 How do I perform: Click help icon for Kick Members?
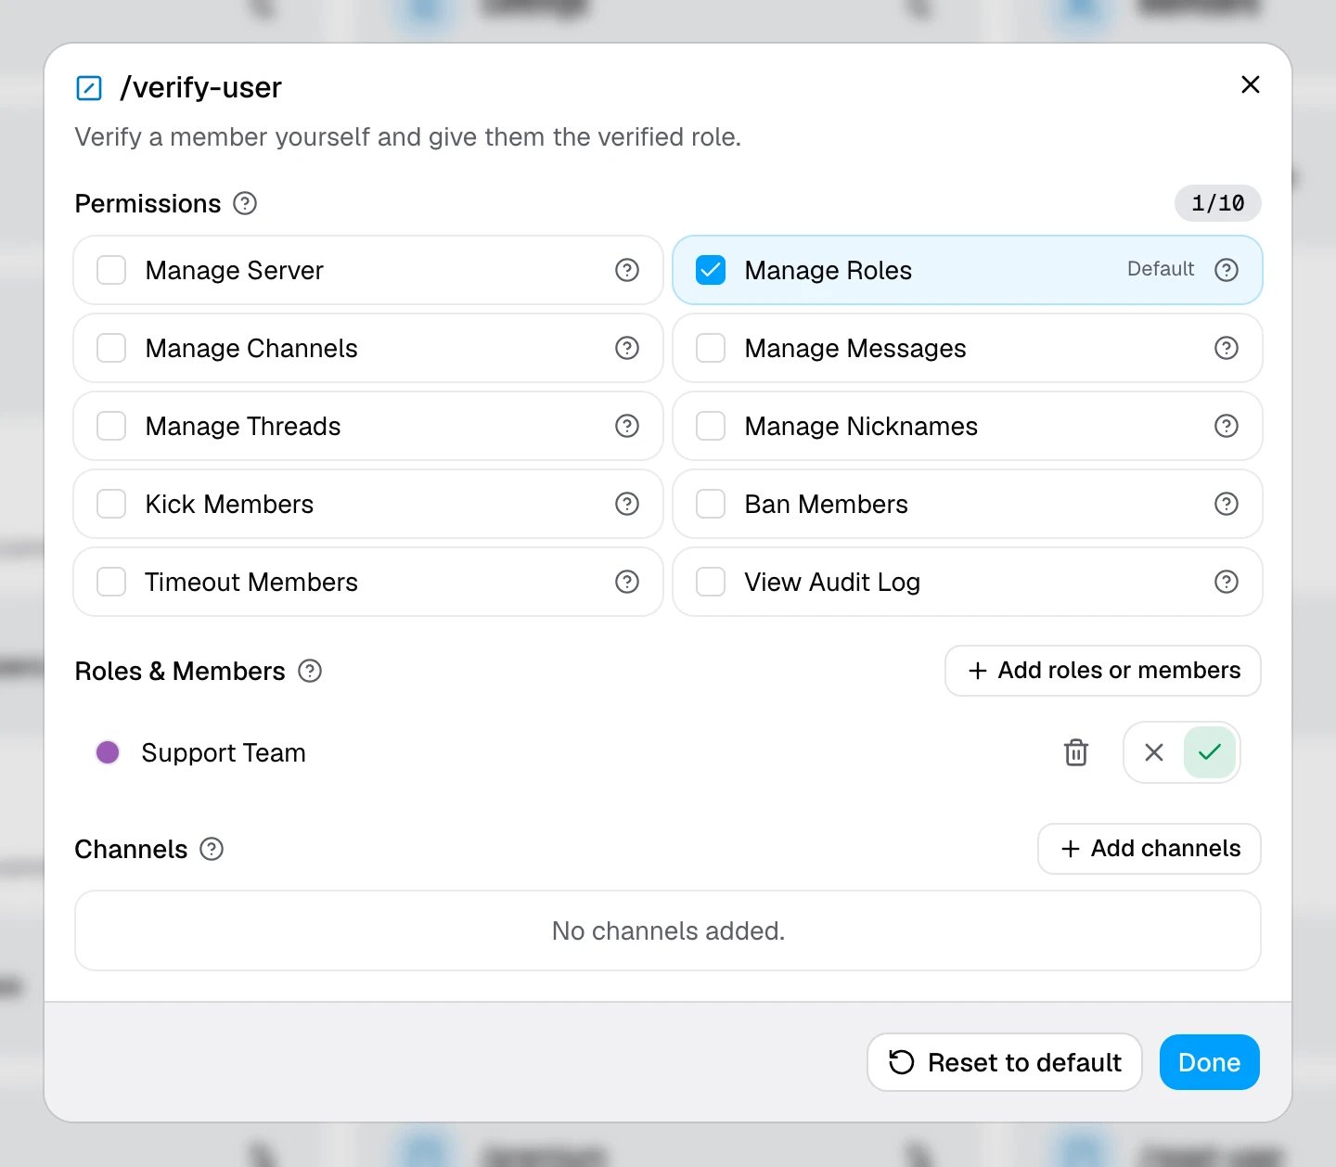[627, 504]
